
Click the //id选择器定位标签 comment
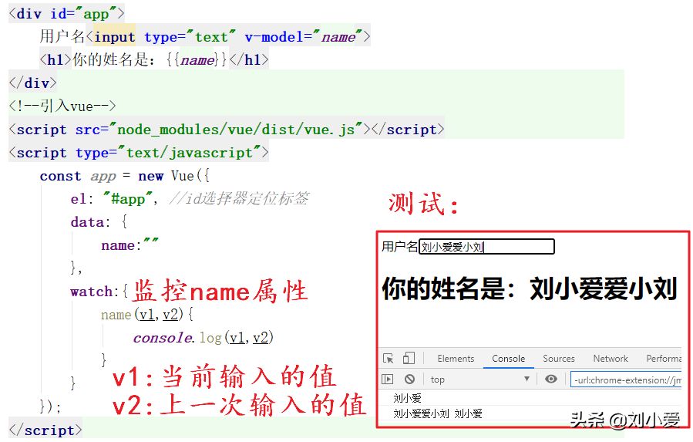point(239,199)
